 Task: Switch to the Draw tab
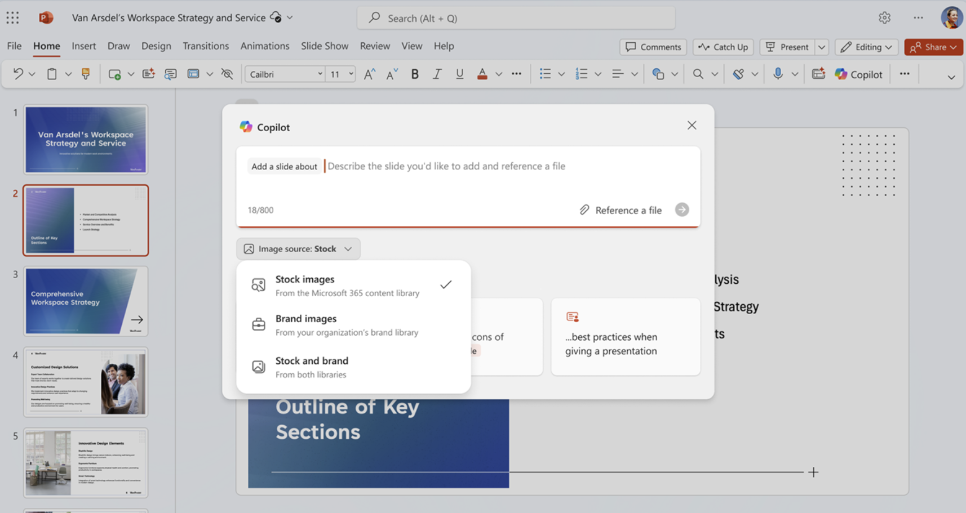pyautogui.click(x=118, y=46)
